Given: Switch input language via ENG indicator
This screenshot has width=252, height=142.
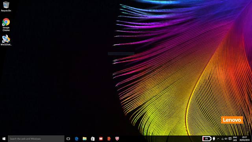Looking at the screenshot, I should tap(235, 139).
